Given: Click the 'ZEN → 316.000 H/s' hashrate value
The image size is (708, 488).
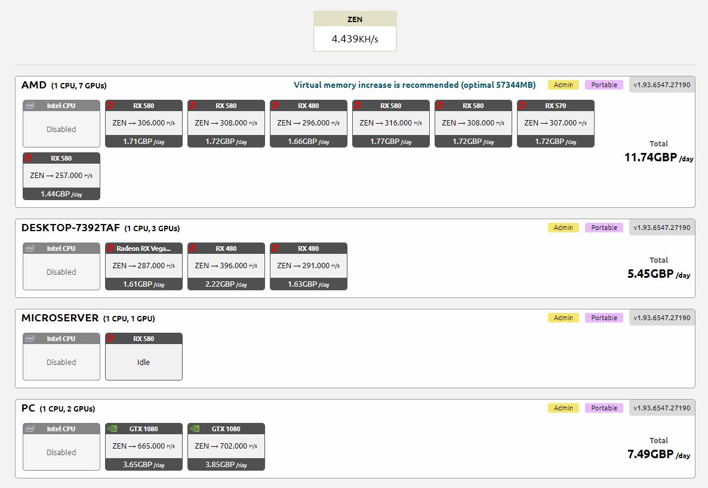Looking at the screenshot, I should pyautogui.click(x=390, y=123).
